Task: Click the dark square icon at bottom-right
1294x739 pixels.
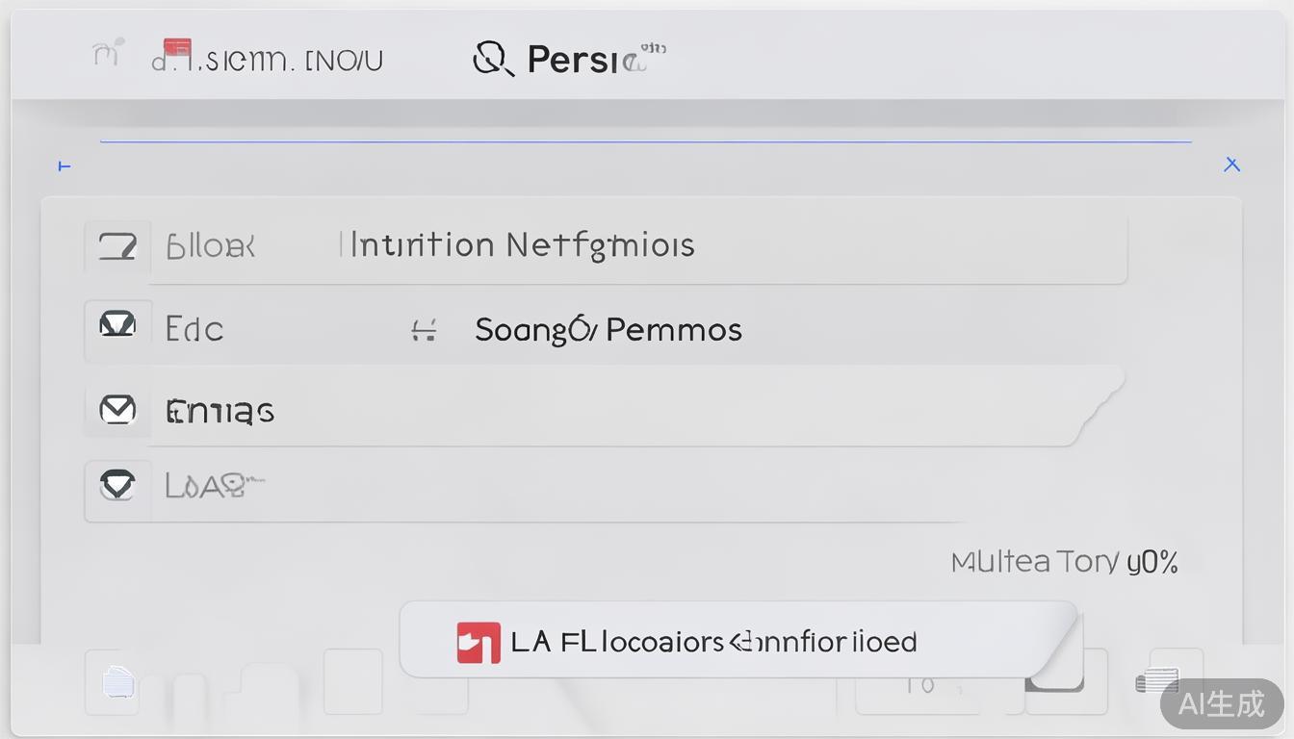Action: click(x=1054, y=681)
